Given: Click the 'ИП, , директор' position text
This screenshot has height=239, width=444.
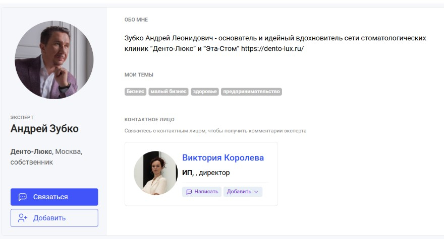Looking at the screenshot, I should point(206,173).
